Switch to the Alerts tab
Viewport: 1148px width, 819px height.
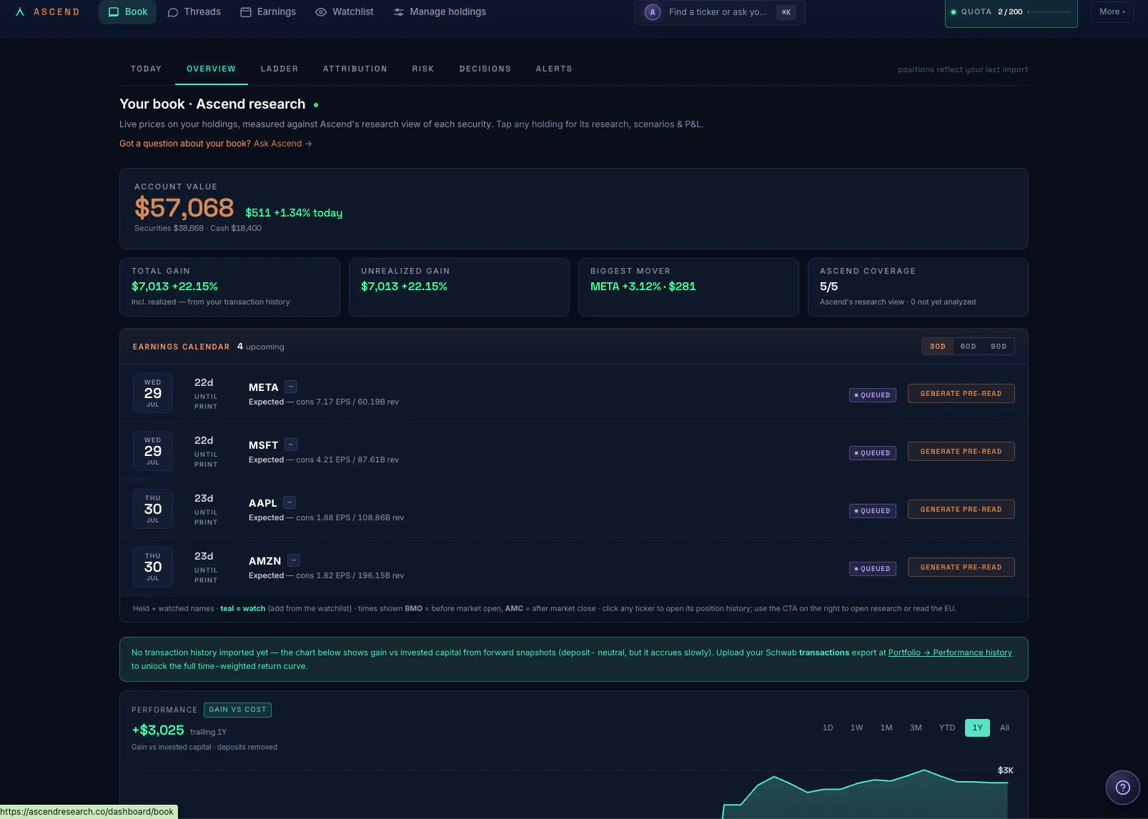point(554,69)
